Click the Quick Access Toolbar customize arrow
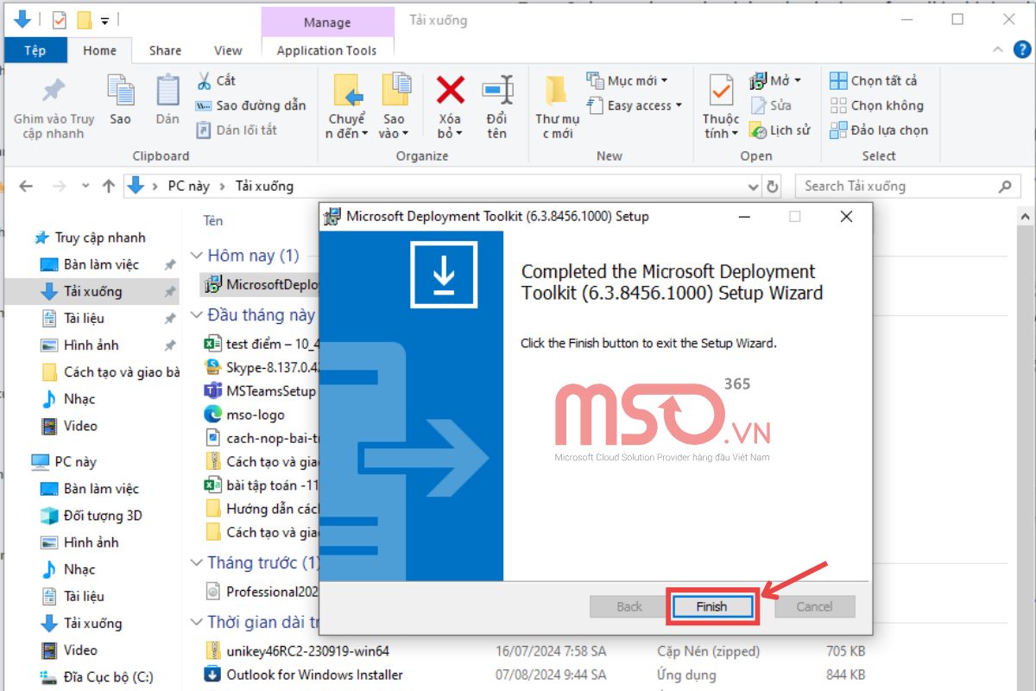The image size is (1036, 691). pos(104,19)
